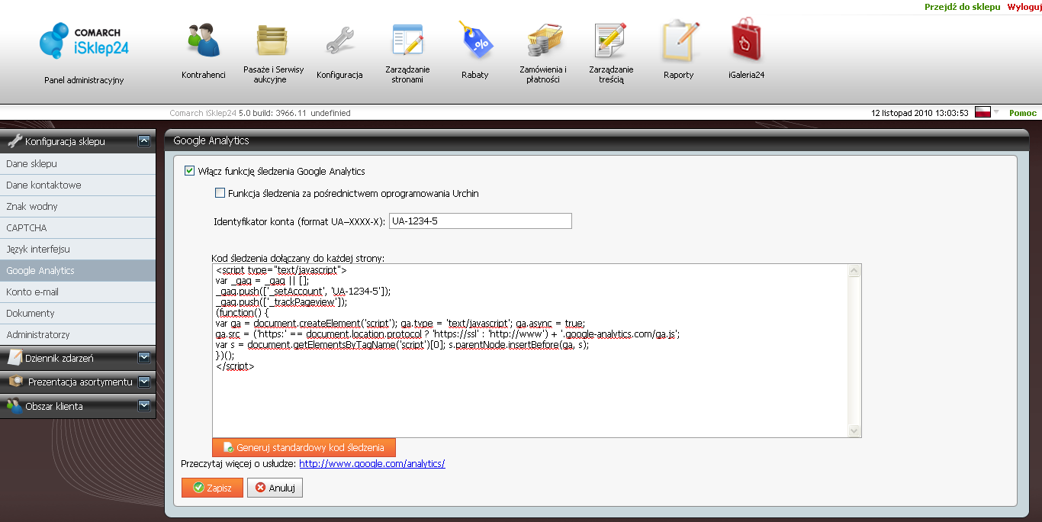The height and width of the screenshot is (522, 1042).
Task: Open Pasaże i Serwisy aukcyjne icon
Action: (273, 40)
